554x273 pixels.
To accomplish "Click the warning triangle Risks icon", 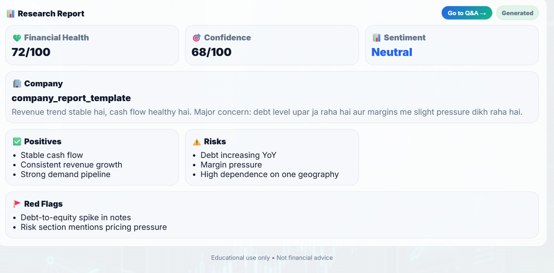I will point(197,142).
